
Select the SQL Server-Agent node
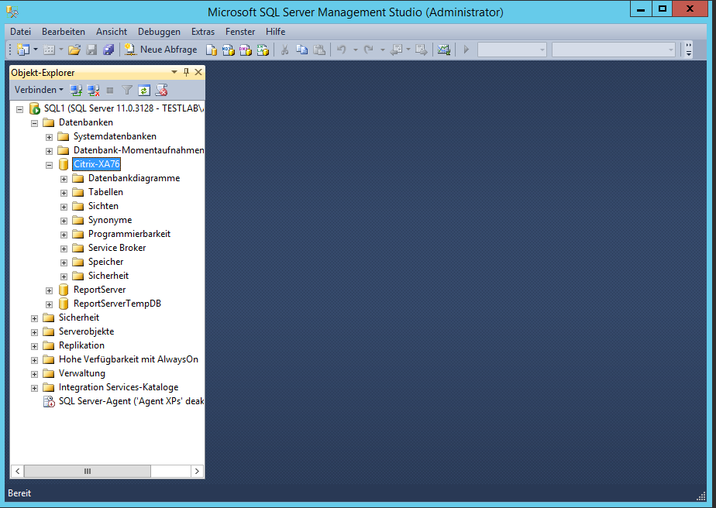click(x=131, y=401)
